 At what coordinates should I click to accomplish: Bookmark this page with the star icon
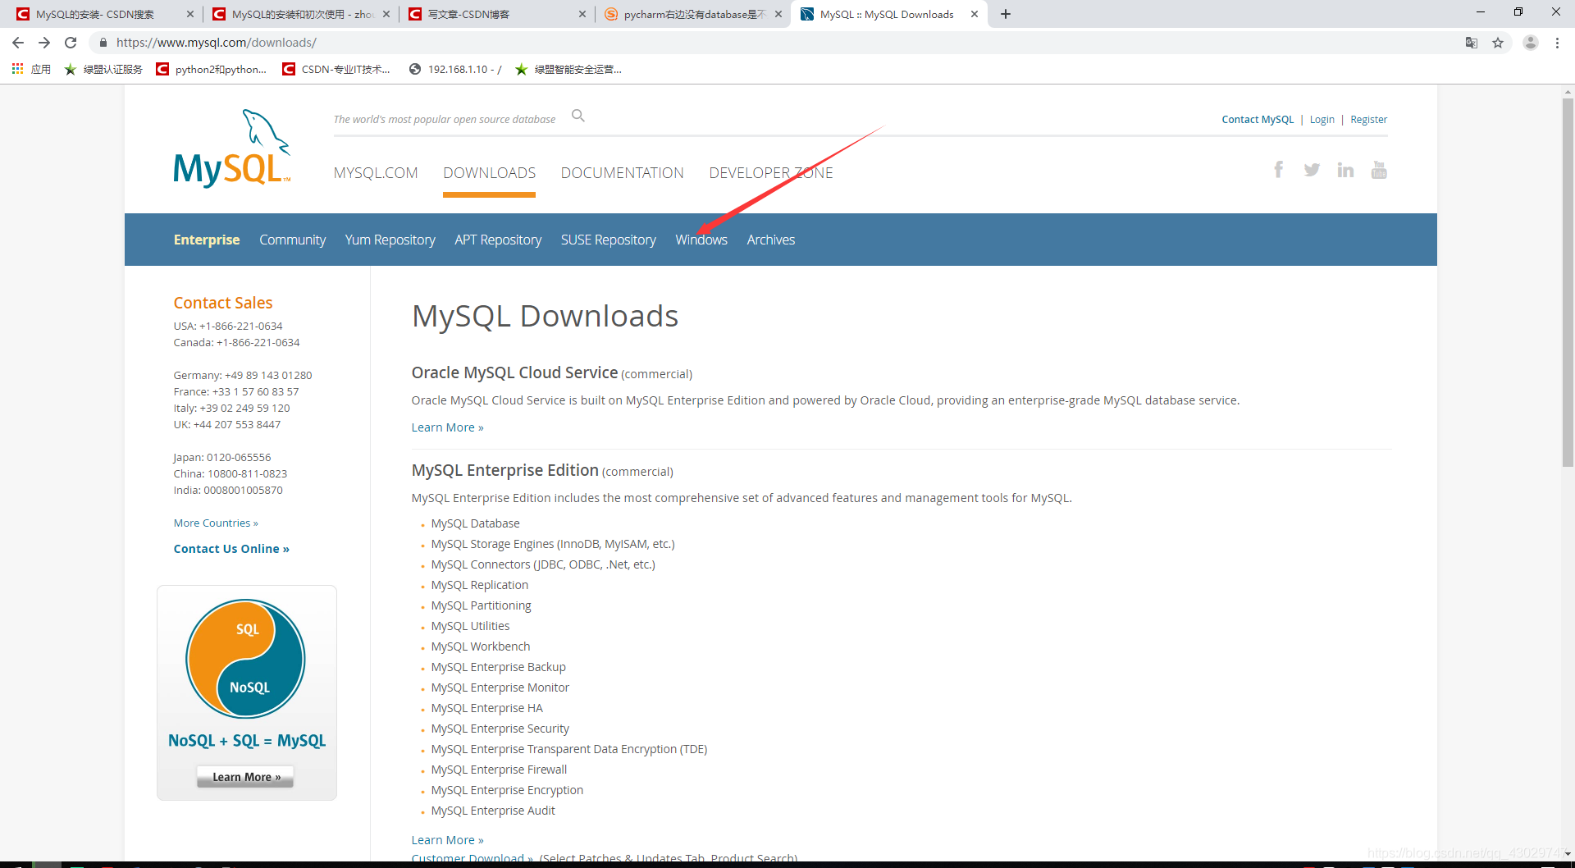click(x=1499, y=43)
